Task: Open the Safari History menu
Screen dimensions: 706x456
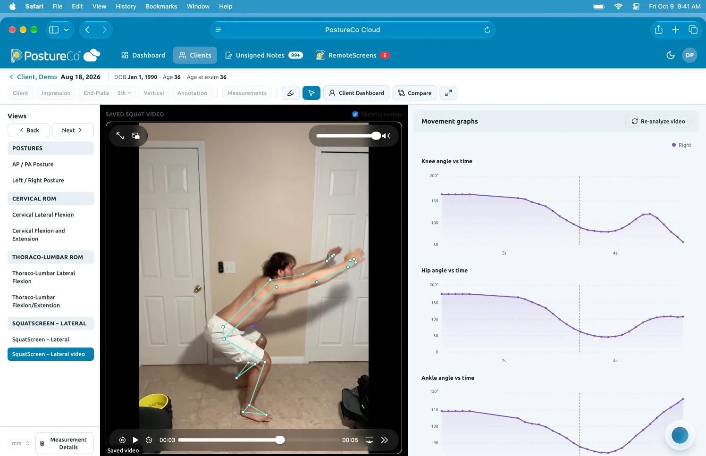Action: [126, 6]
